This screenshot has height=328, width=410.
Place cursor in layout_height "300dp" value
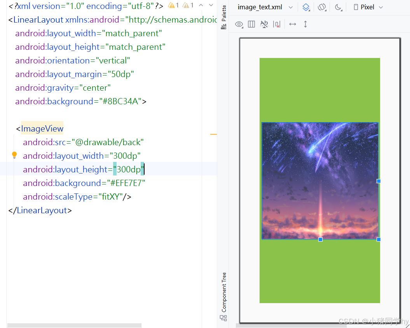pos(128,169)
